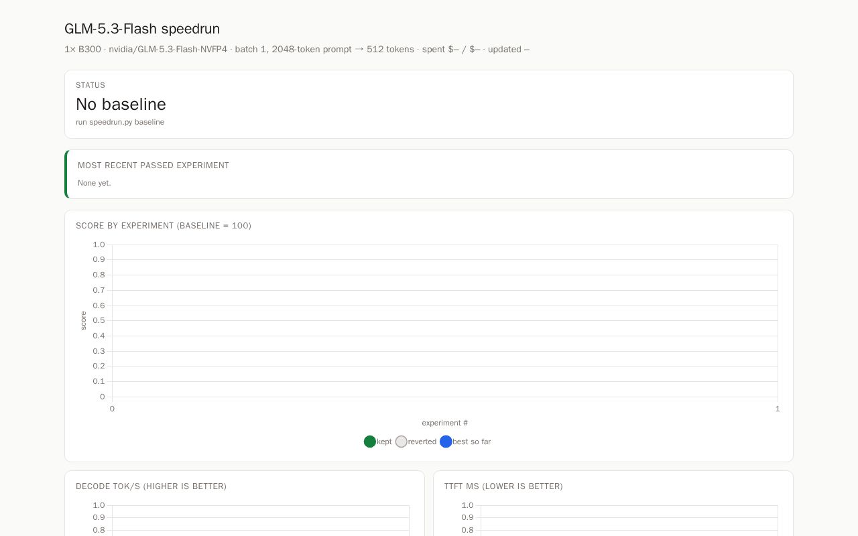Click the 'None yet.' text
The width and height of the screenshot is (858, 536).
point(95,183)
